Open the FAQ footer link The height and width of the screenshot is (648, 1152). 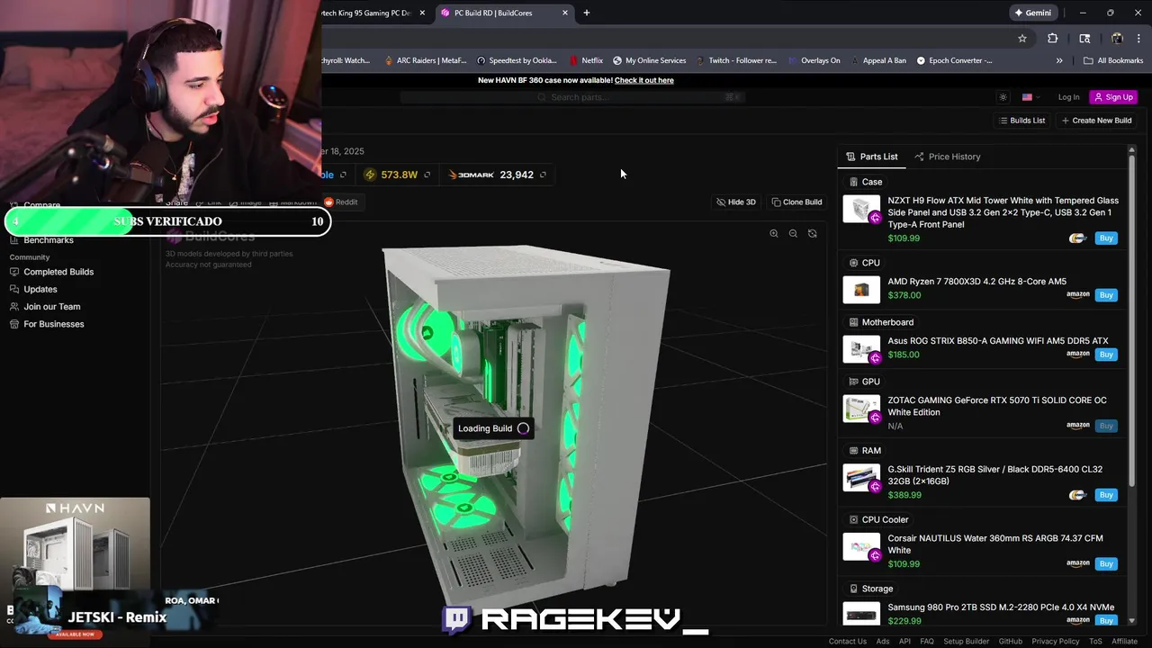click(x=927, y=642)
